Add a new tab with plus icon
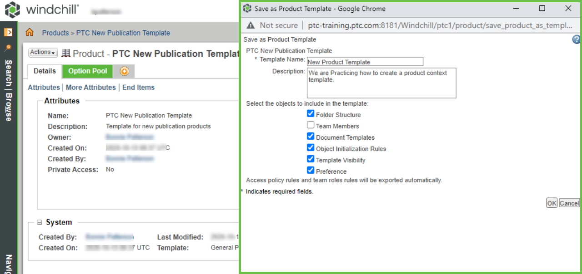Image resolution: width=582 pixels, height=274 pixels. coord(124,71)
